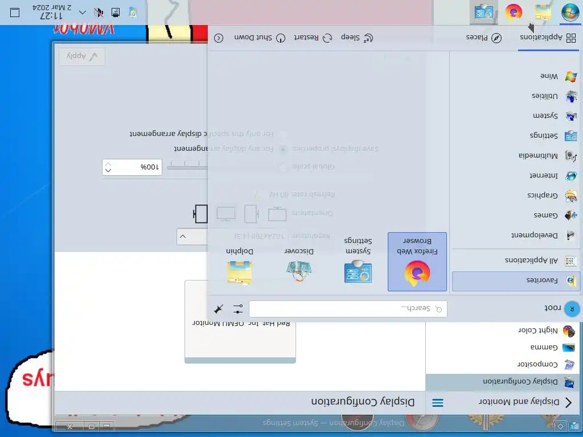This screenshot has width=583, height=437.
Task: Select the System Settings taskbar entry
Action: (484, 13)
